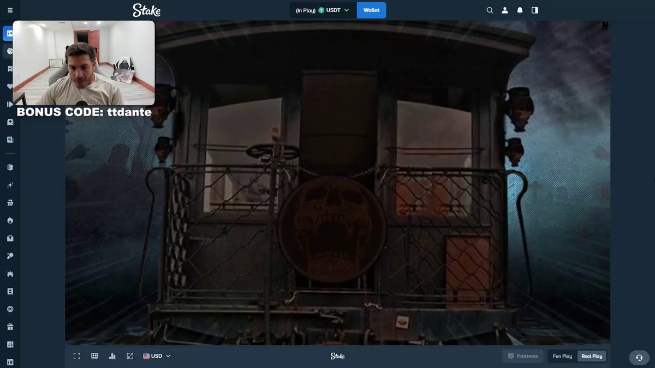Pop out the game window icon
Image resolution: width=655 pixels, height=368 pixels.
[130, 356]
